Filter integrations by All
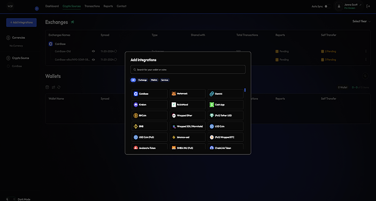This screenshot has width=376, height=201. pos(133,80)
